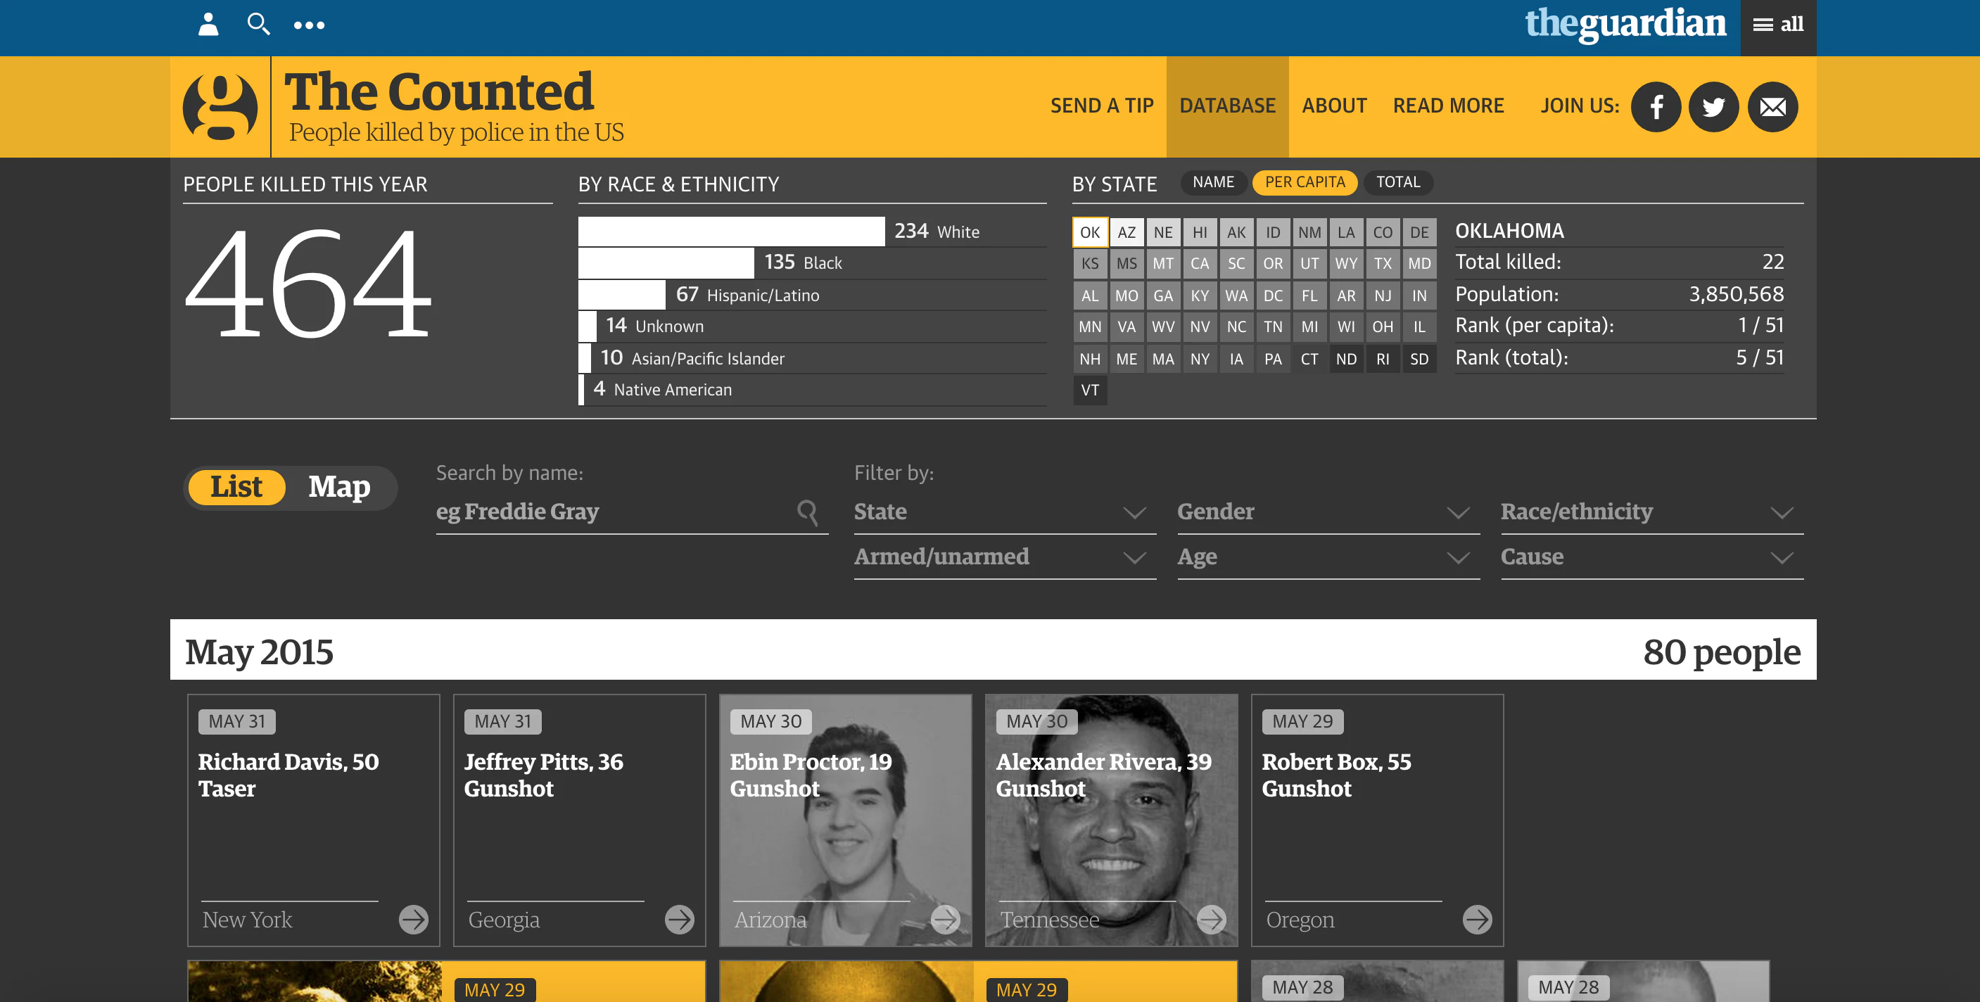
Task: Click the Twitter bird icon
Action: [1713, 107]
